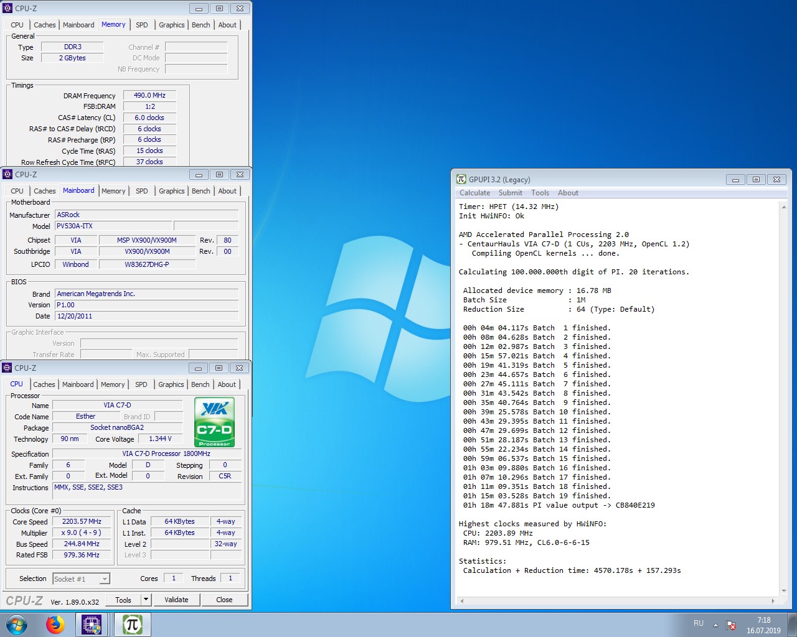Launch Firefox from the taskbar
This screenshot has height=637, width=797.
pos(55,625)
